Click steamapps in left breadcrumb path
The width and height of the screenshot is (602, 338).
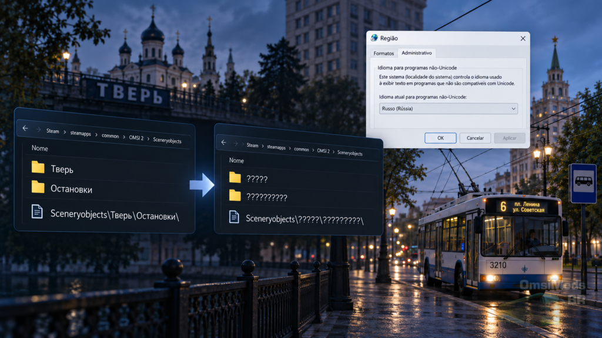point(81,133)
